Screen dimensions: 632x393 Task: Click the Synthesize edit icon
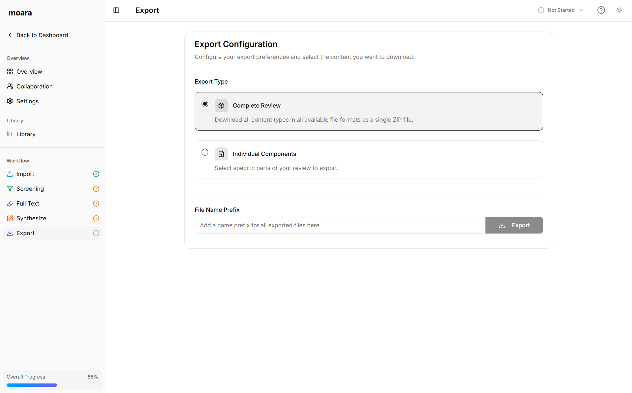coord(10,218)
